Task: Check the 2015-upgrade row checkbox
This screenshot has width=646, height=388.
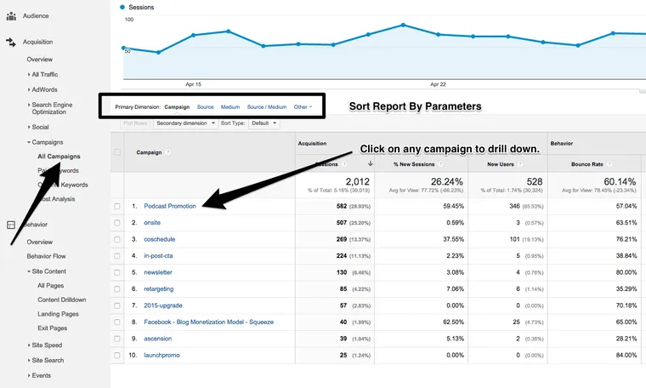Action: pyautogui.click(x=117, y=305)
